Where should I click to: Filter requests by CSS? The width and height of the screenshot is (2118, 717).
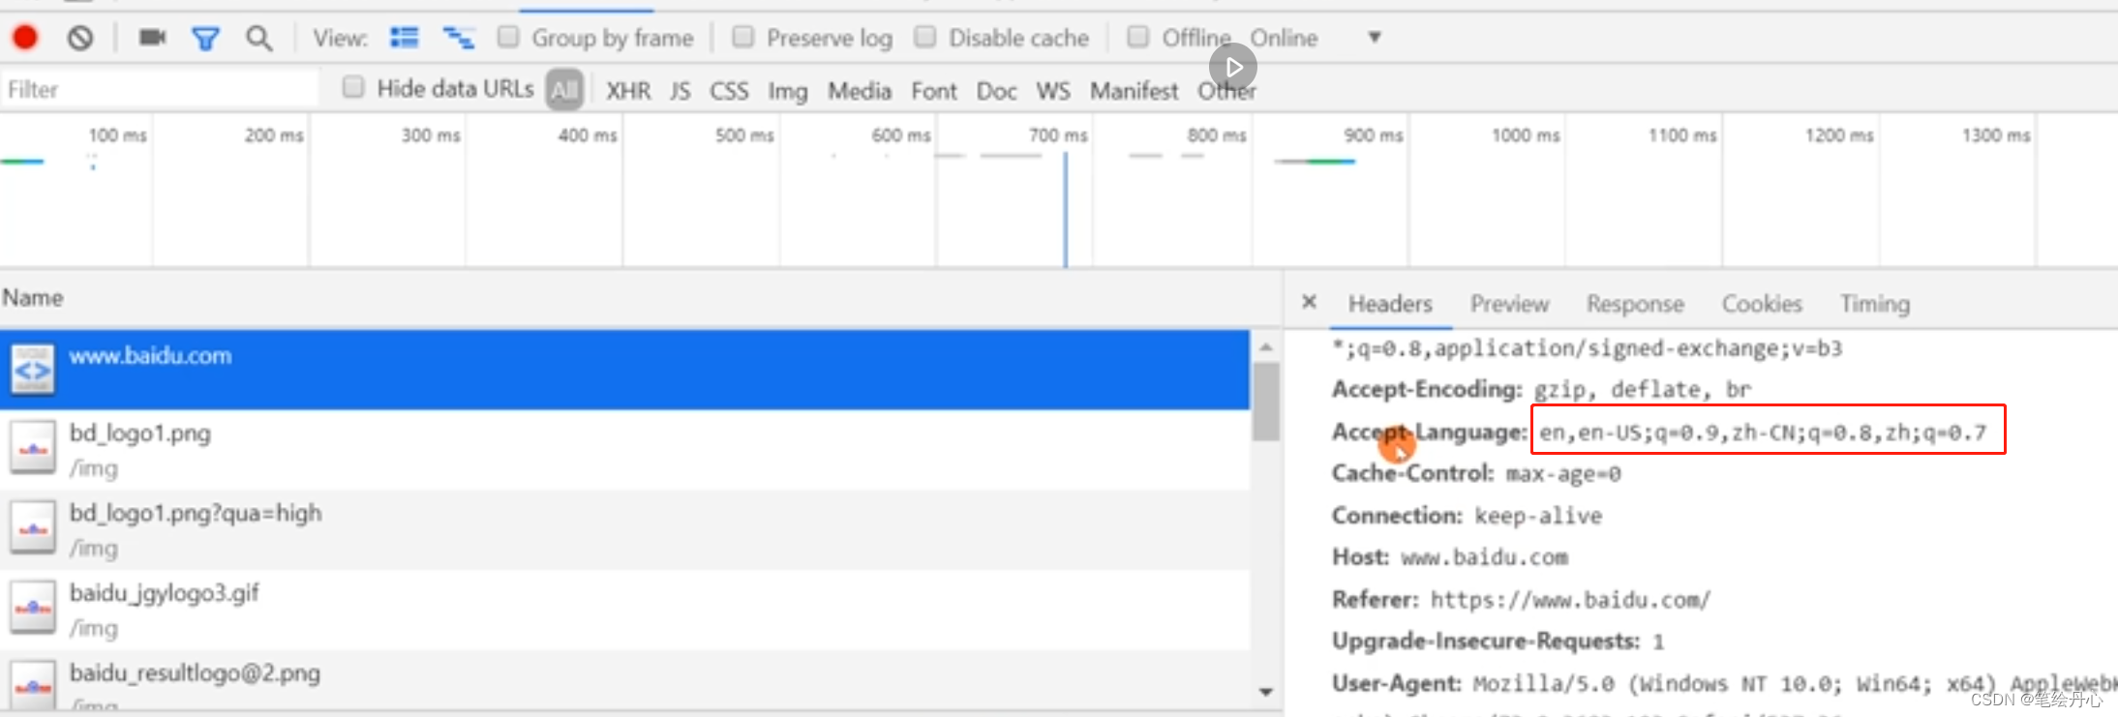pos(729,91)
